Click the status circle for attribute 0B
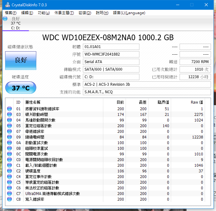 click(x=9, y=148)
